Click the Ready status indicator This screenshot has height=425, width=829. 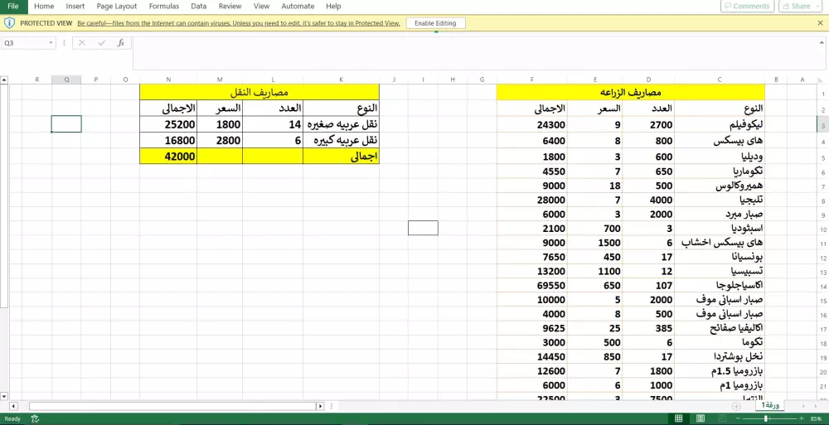[x=12, y=418]
